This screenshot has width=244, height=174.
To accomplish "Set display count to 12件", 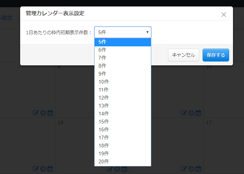I will pyautogui.click(x=122, y=98).
